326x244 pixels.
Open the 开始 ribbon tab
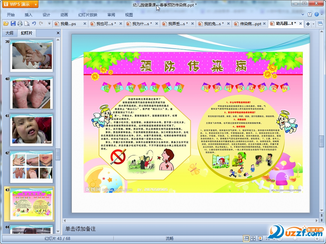point(11,15)
